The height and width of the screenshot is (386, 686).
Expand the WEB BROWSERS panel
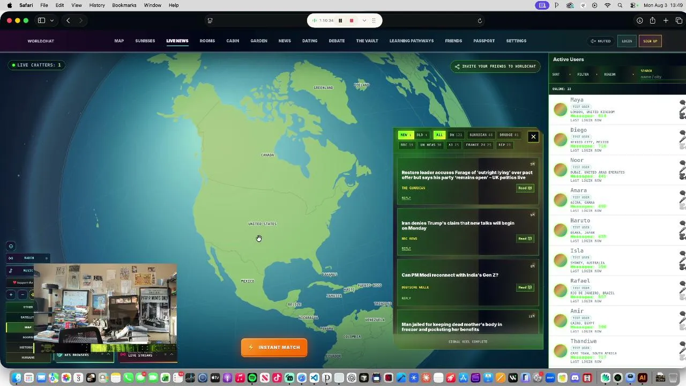[85, 355]
